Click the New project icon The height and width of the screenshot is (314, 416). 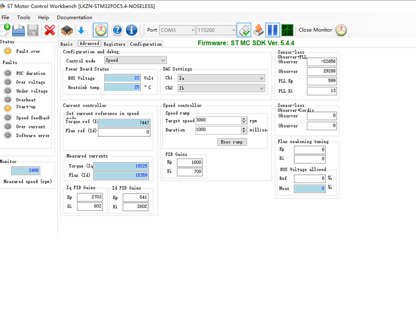click(5, 30)
